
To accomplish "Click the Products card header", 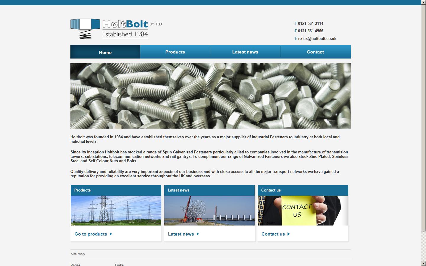I will 116,190.
